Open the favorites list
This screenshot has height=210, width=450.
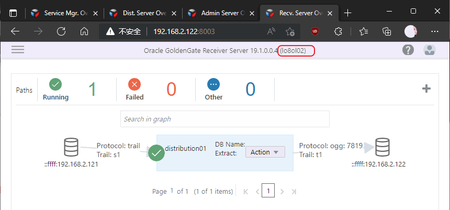pyautogui.click(x=364, y=31)
